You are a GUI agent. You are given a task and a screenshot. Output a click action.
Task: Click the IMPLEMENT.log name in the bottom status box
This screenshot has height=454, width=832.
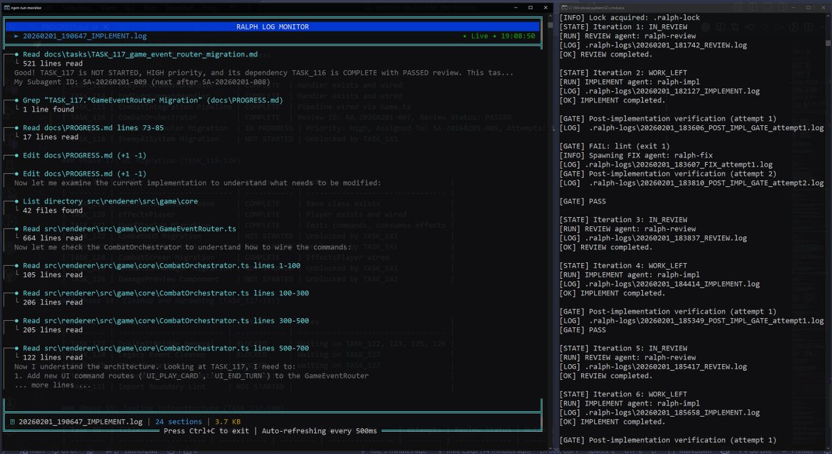click(x=80, y=421)
